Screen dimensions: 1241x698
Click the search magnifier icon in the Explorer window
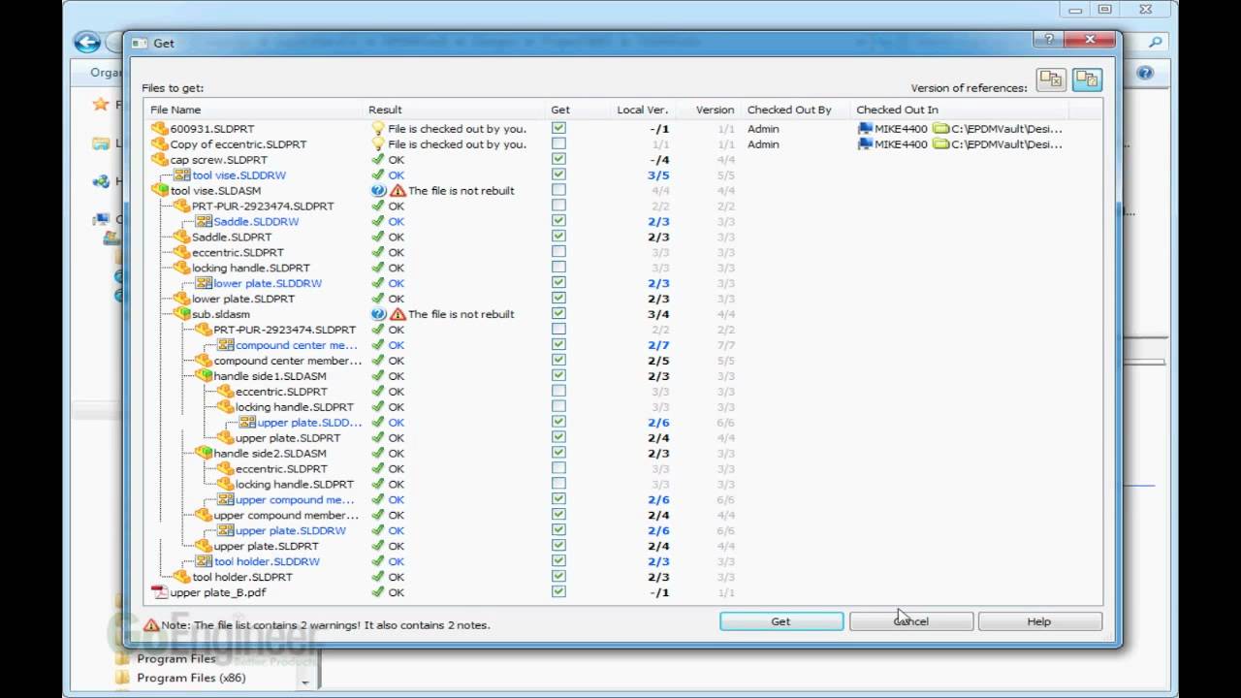click(x=1155, y=42)
